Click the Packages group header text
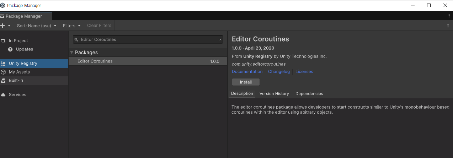453x158 pixels. [x=86, y=53]
